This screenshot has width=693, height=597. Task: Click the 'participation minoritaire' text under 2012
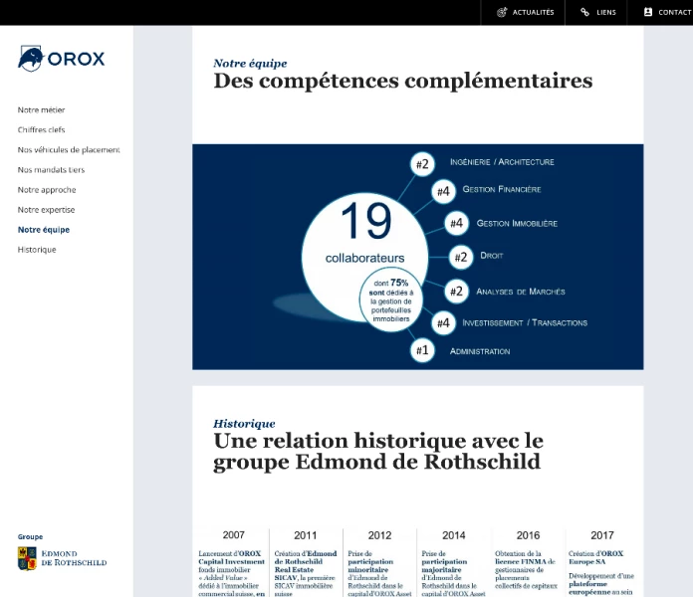pyautogui.click(x=370, y=565)
